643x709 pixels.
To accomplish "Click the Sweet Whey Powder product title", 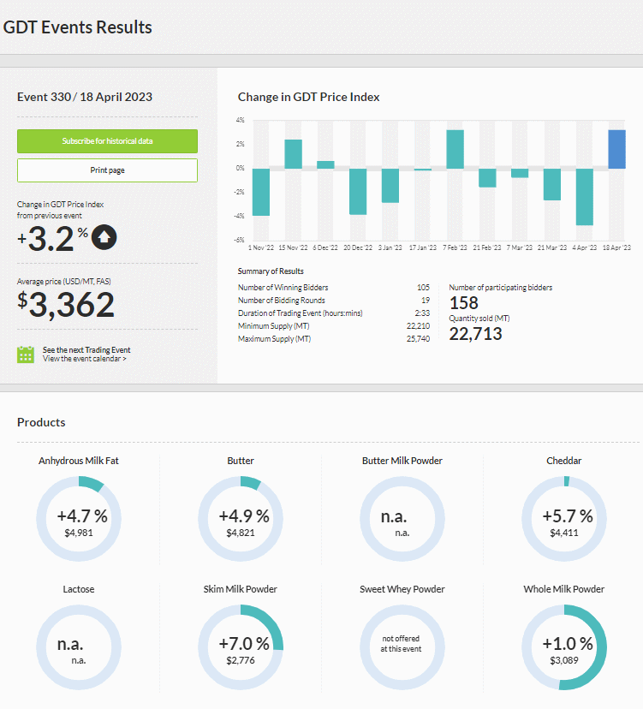I will pos(402,589).
